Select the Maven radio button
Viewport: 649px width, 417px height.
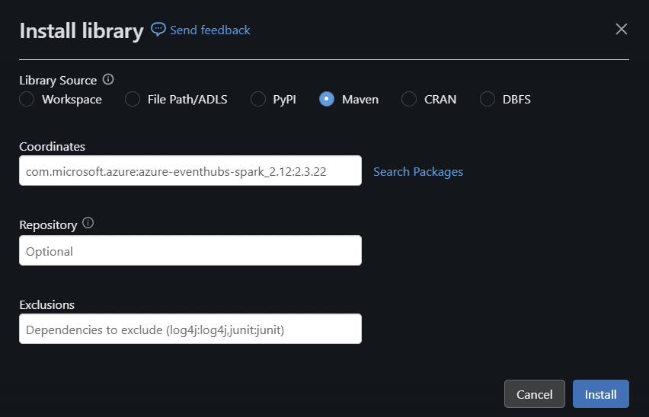pos(327,99)
